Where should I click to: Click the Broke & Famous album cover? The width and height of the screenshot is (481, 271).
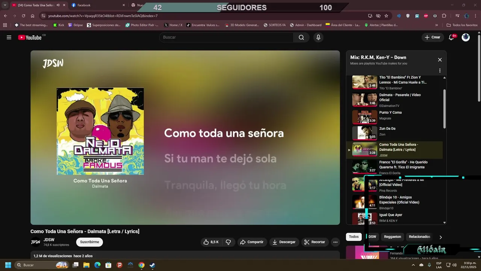point(100,131)
